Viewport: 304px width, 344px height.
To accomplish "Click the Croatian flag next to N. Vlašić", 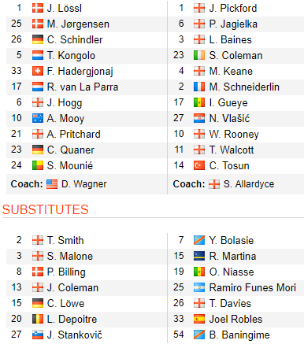I will tap(199, 118).
